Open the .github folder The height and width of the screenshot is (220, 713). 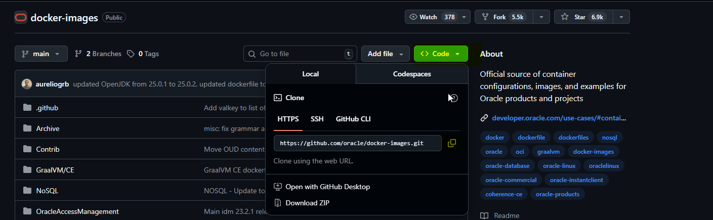[47, 108]
